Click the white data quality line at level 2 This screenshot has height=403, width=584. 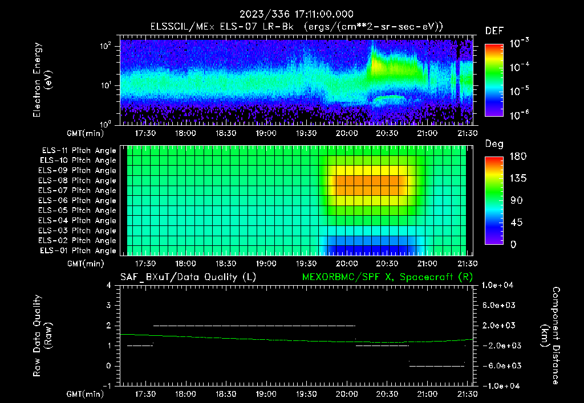(254, 326)
